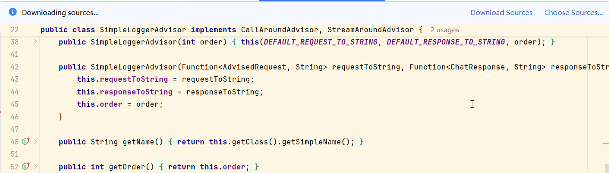Click line number 42 in the gutter
This screenshot has width=609, height=173.
(x=14, y=67)
